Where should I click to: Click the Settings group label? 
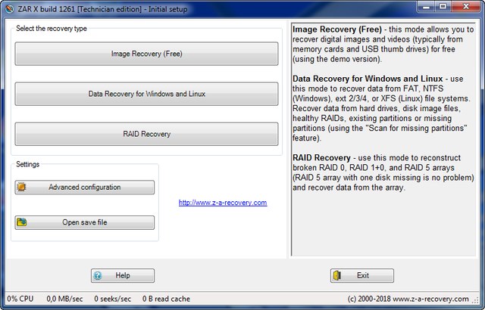[27, 164]
